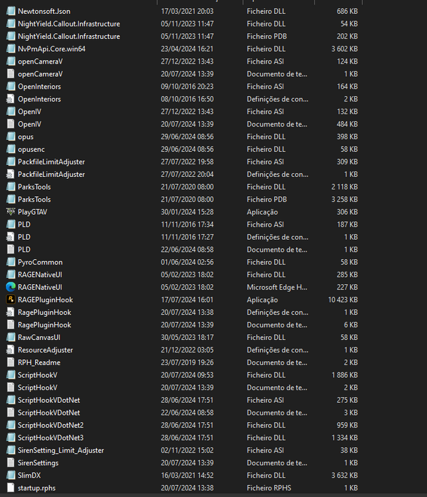Viewport: 427px width, 497px height.
Task: Click the startup.rphs blank file icon
Action: tap(11, 488)
